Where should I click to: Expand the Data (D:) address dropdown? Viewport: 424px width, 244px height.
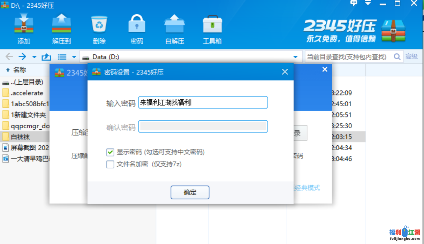click(296, 57)
